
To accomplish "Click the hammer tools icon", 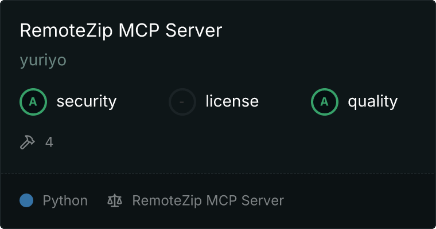I will coord(28,142).
